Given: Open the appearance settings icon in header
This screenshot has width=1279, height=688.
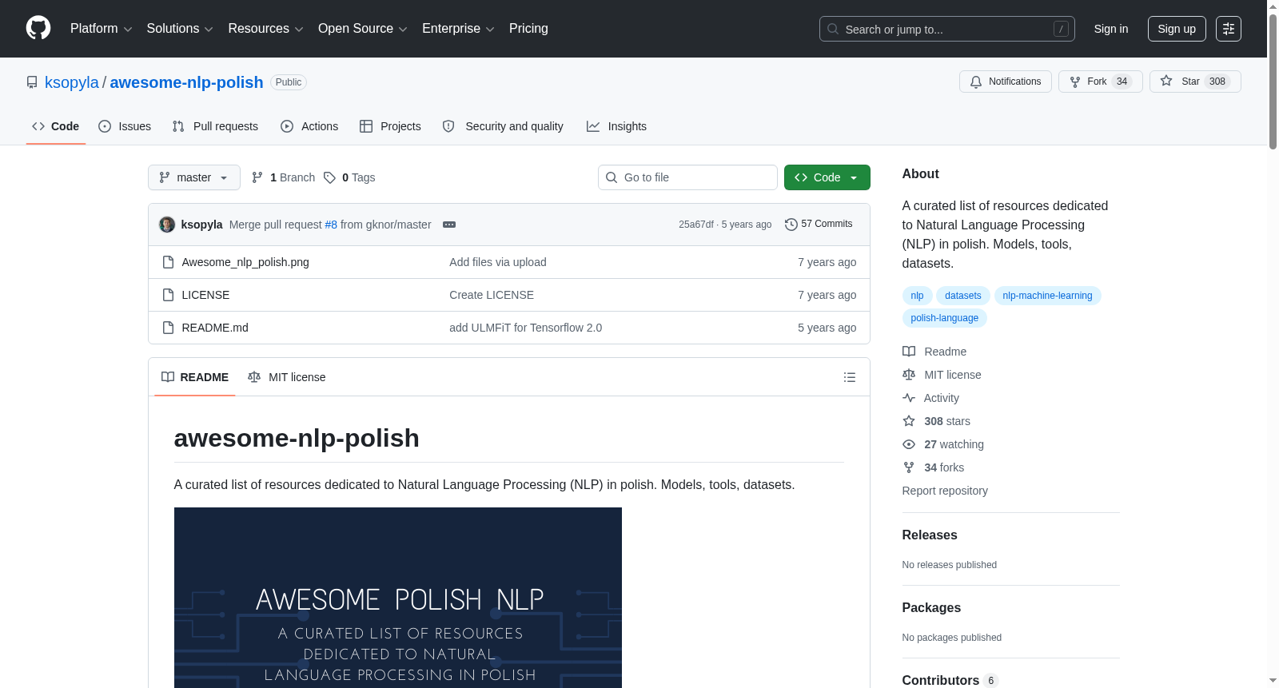Looking at the screenshot, I should [x=1229, y=29].
